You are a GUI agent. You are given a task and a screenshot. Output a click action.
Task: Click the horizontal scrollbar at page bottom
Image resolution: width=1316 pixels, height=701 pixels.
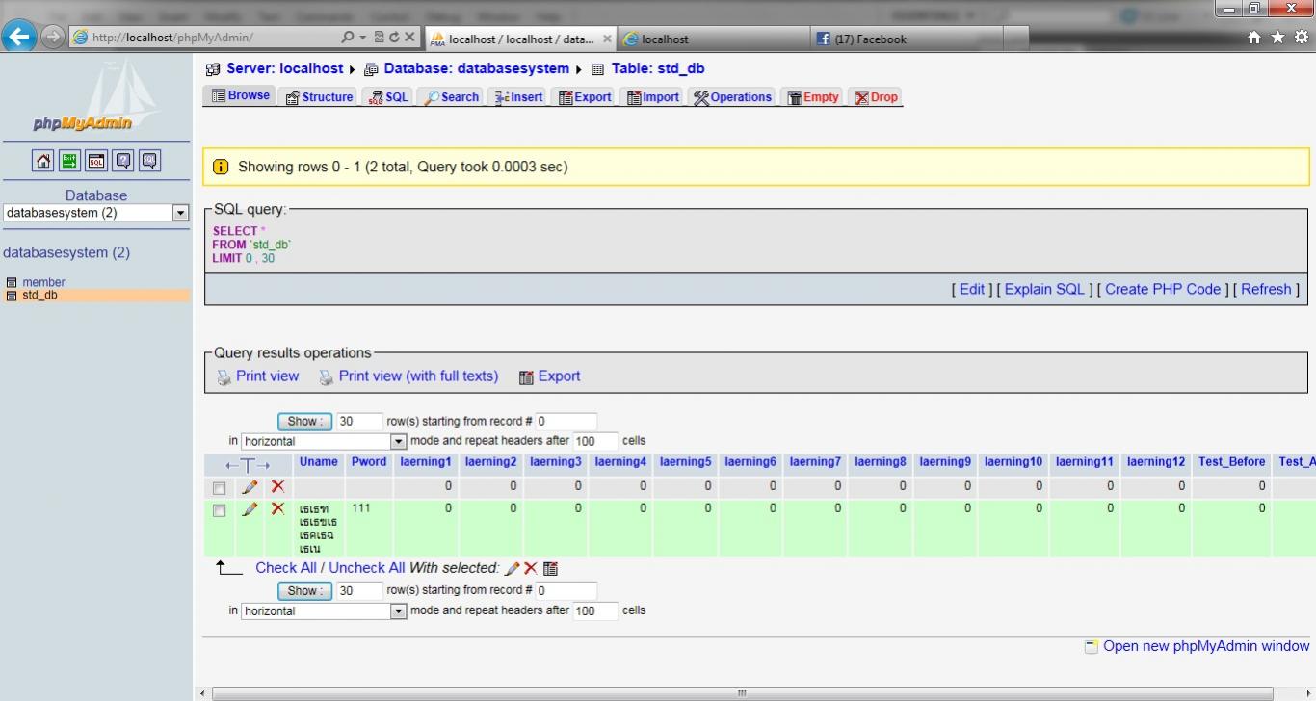tap(742, 693)
